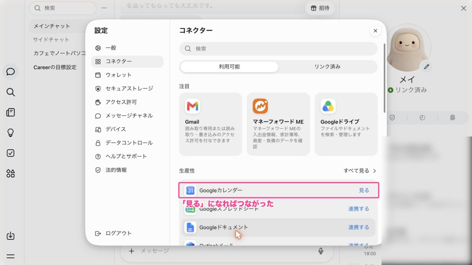This screenshot has width=472, height=265.
Task: Open データコントロール settings section
Action: (x=127, y=143)
